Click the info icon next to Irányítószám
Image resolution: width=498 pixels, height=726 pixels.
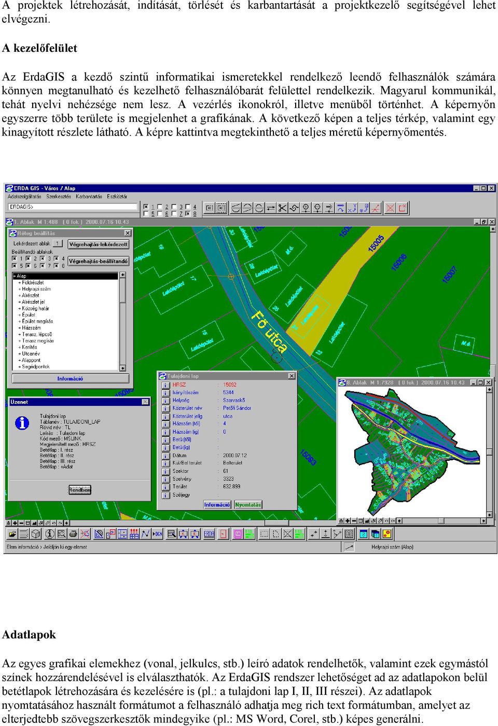165,393
